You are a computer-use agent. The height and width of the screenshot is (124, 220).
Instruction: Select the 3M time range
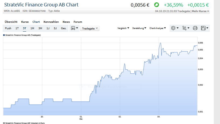pyautogui.click(x=40, y=28)
